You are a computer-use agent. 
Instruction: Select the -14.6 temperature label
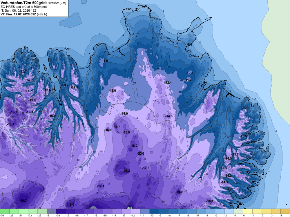(x=169, y=116)
